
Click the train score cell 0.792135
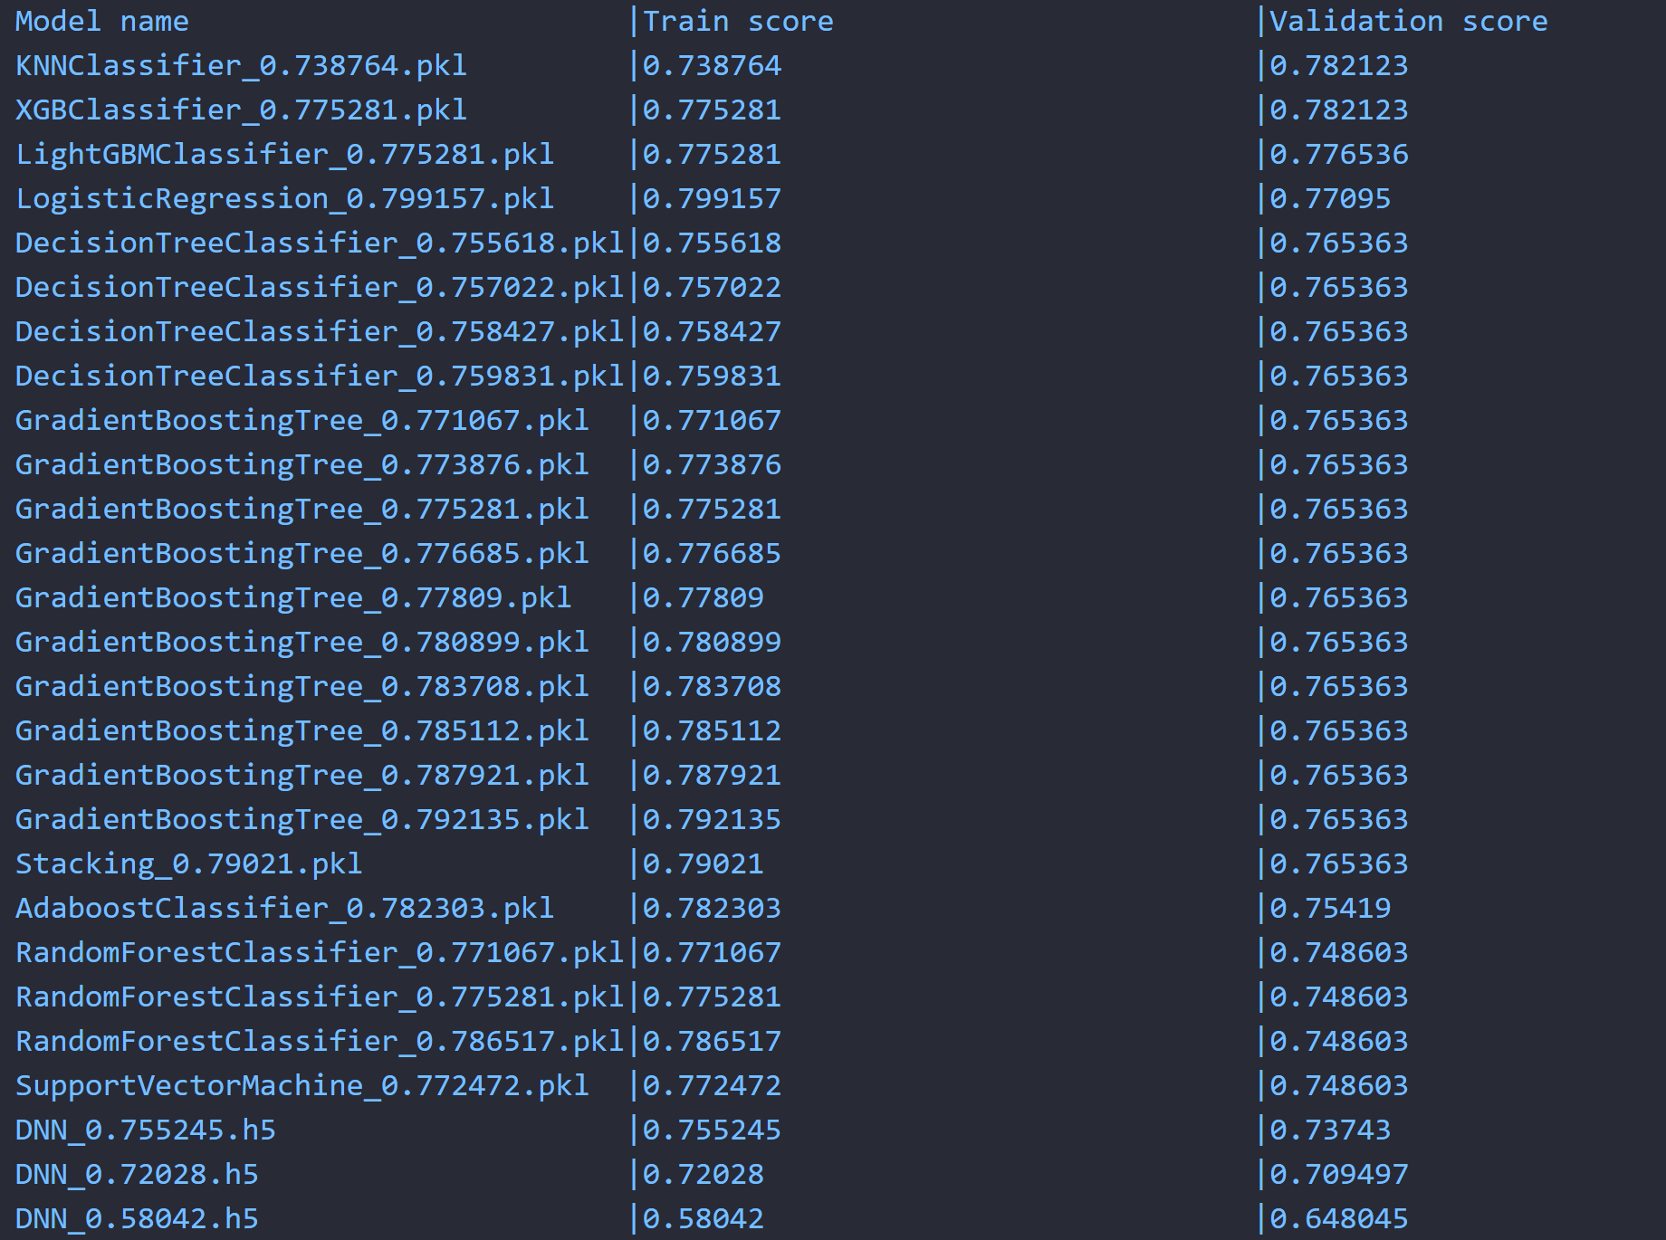[x=713, y=820]
